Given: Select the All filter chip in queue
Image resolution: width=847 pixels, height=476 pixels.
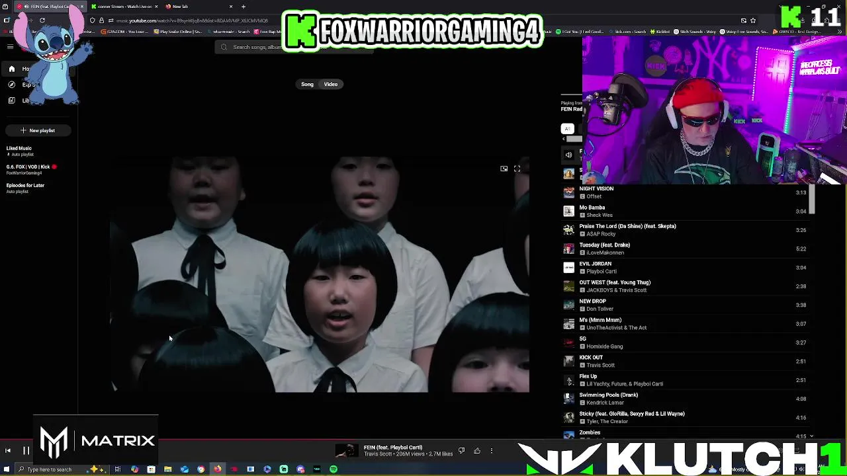Looking at the screenshot, I should pos(567,129).
